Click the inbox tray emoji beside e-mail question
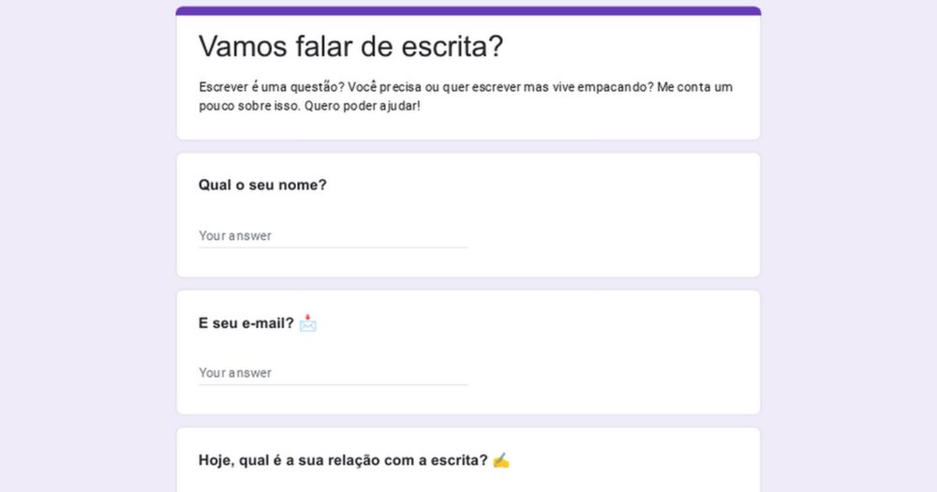937x492 pixels. (x=308, y=323)
